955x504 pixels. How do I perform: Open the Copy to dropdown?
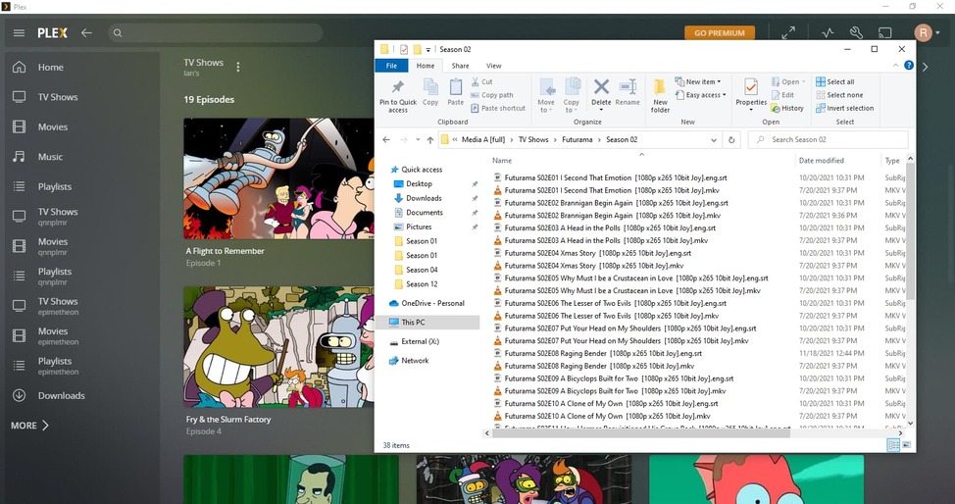tap(572, 96)
